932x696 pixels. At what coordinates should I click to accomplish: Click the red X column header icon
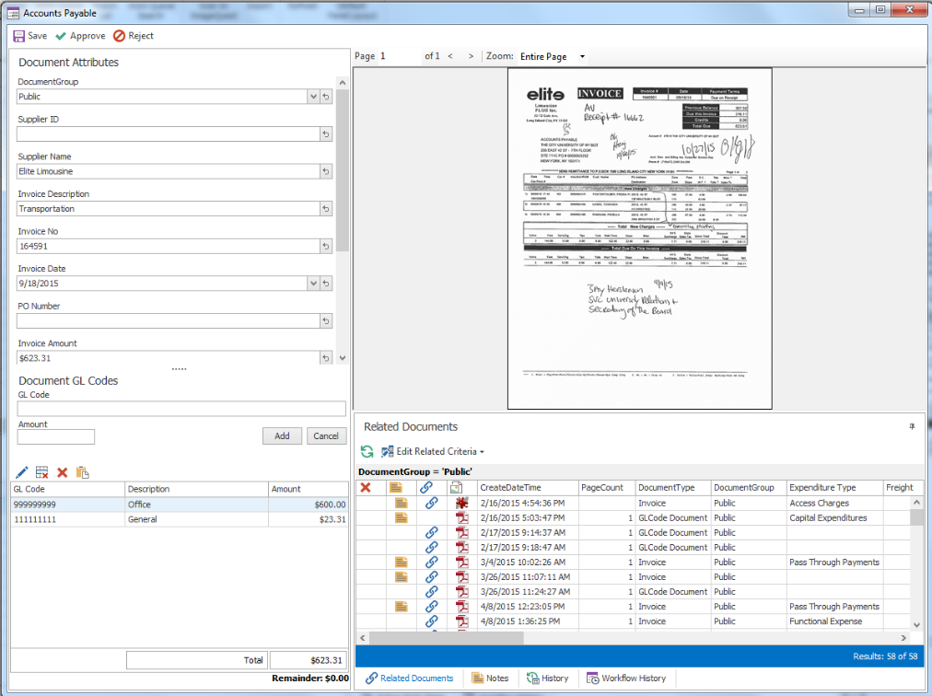click(366, 487)
